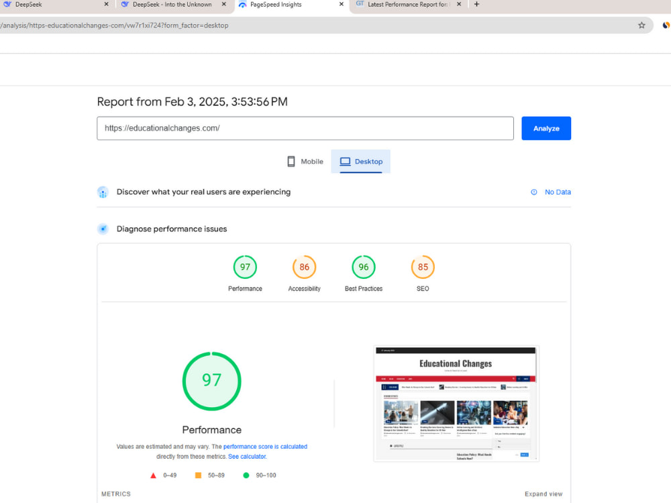The width and height of the screenshot is (671, 503).
Task: Click the Educational Changes page screenshot thumbnail
Action: coord(456,404)
